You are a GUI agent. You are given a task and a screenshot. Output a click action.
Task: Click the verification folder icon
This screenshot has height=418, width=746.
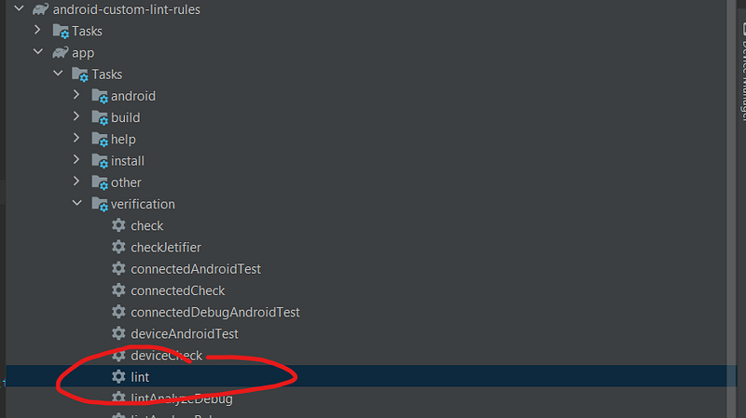click(x=100, y=204)
